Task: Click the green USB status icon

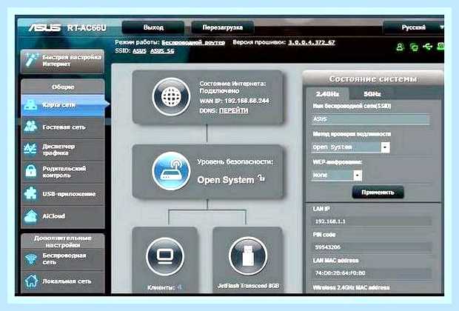Action: click(x=428, y=47)
